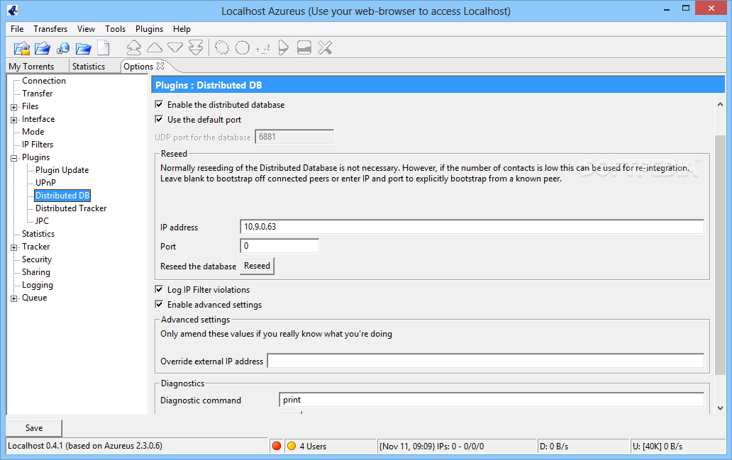Click the jagged gear-shaped toolbar icon
Image resolution: width=732 pixels, height=460 pixels.
click(x=222, y=47)
